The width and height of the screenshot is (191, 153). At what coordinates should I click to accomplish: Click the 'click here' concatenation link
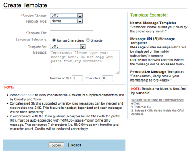pyautogui.click(x=27, y=95)
